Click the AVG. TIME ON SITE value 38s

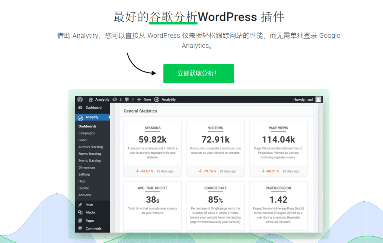[153, 200]
